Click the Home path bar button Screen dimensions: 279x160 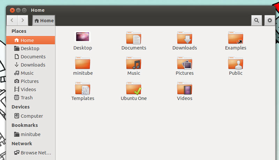point(44,21)
